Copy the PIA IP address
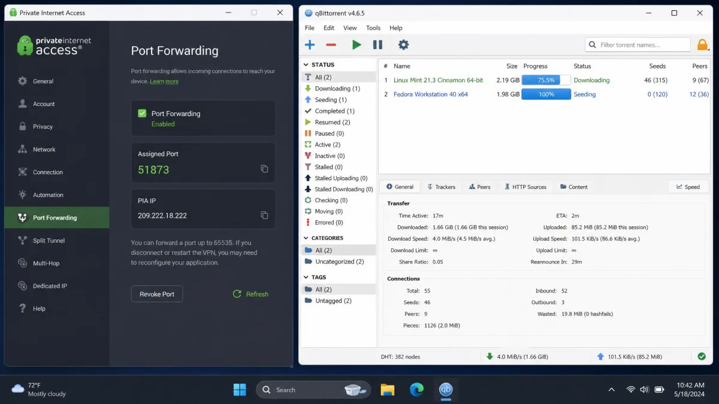 pos(264,215)
